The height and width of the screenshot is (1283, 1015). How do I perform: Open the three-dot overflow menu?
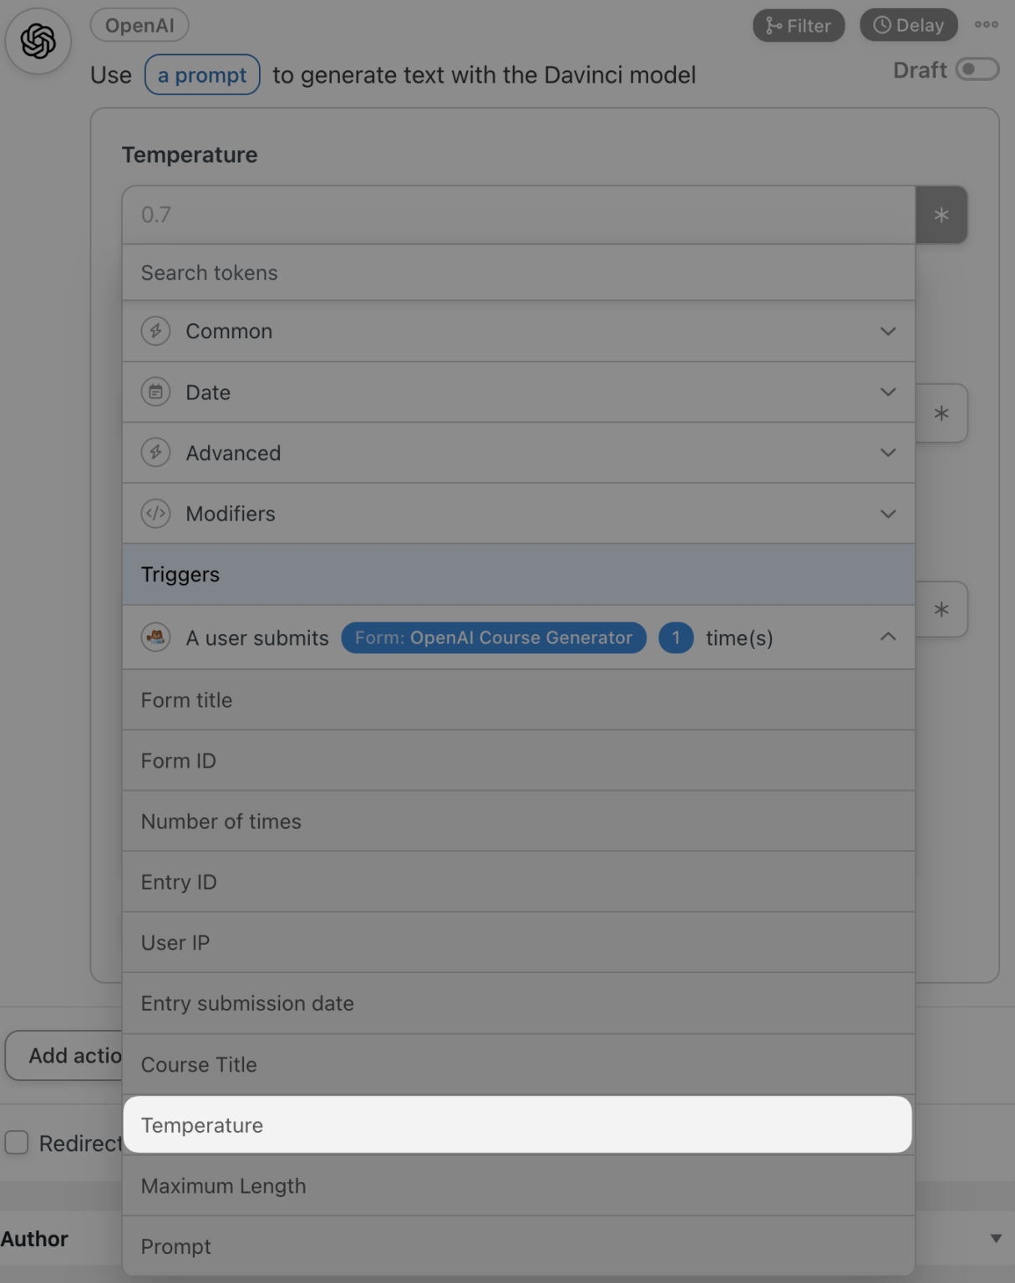(x=987, y=24)
